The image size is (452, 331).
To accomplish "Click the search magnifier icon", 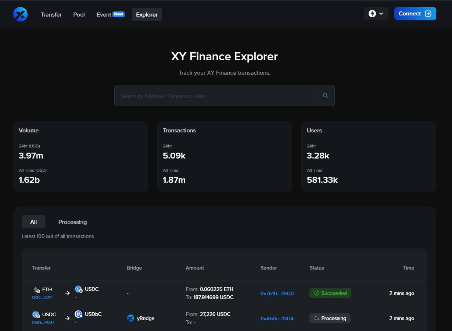I will click(x=326, y=96).
